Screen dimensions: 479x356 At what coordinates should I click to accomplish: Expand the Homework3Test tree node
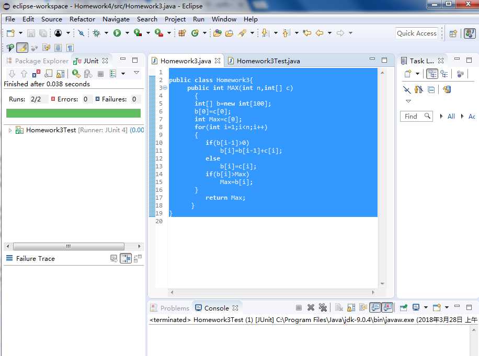pyautogui.click(x=10, y=130)
